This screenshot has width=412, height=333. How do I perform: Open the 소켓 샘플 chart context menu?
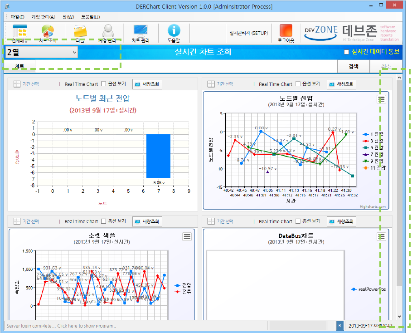point(187,236)
